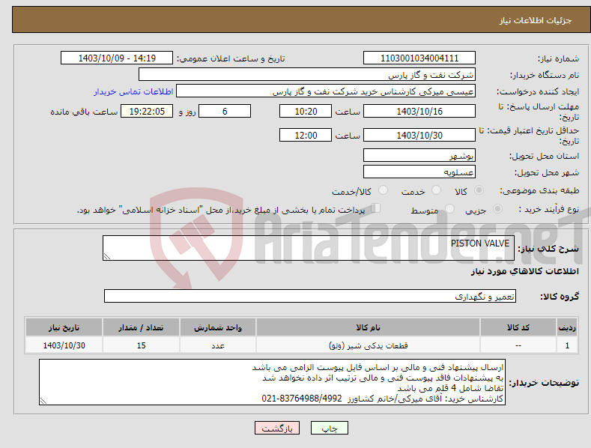Select the خدمت radio button
The width and height of the screenshot is (591, 448).
click(436, 190)
